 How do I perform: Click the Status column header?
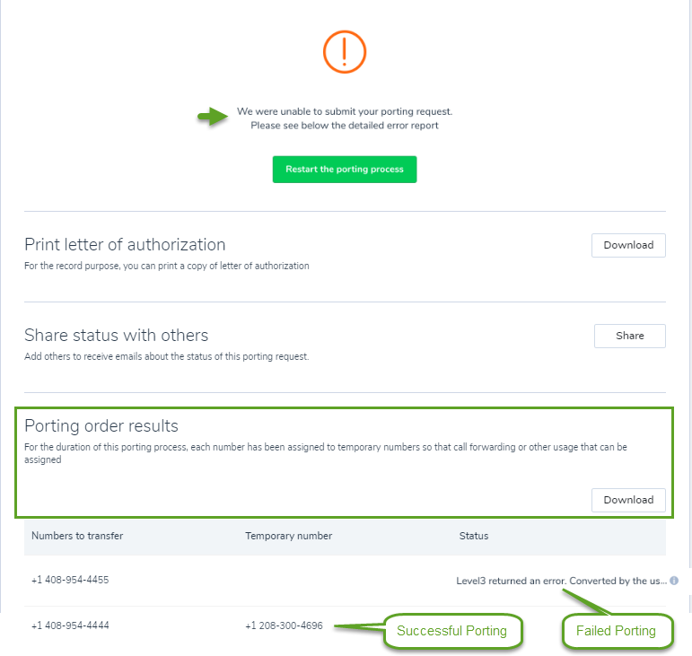tap(474, 536)
